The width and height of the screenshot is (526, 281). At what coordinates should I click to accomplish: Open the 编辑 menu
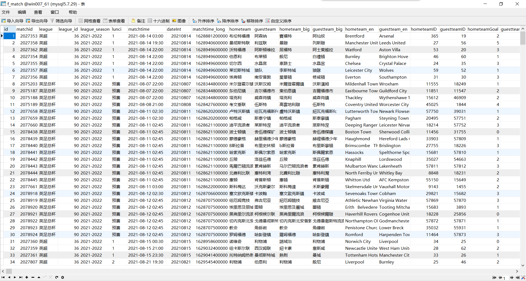pos(22,12)
